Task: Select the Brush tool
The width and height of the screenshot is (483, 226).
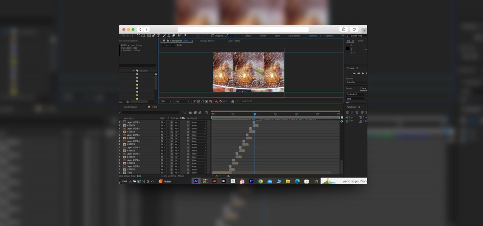Action: (164, 36)
